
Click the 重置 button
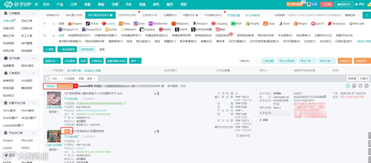(x=102, y=49)
